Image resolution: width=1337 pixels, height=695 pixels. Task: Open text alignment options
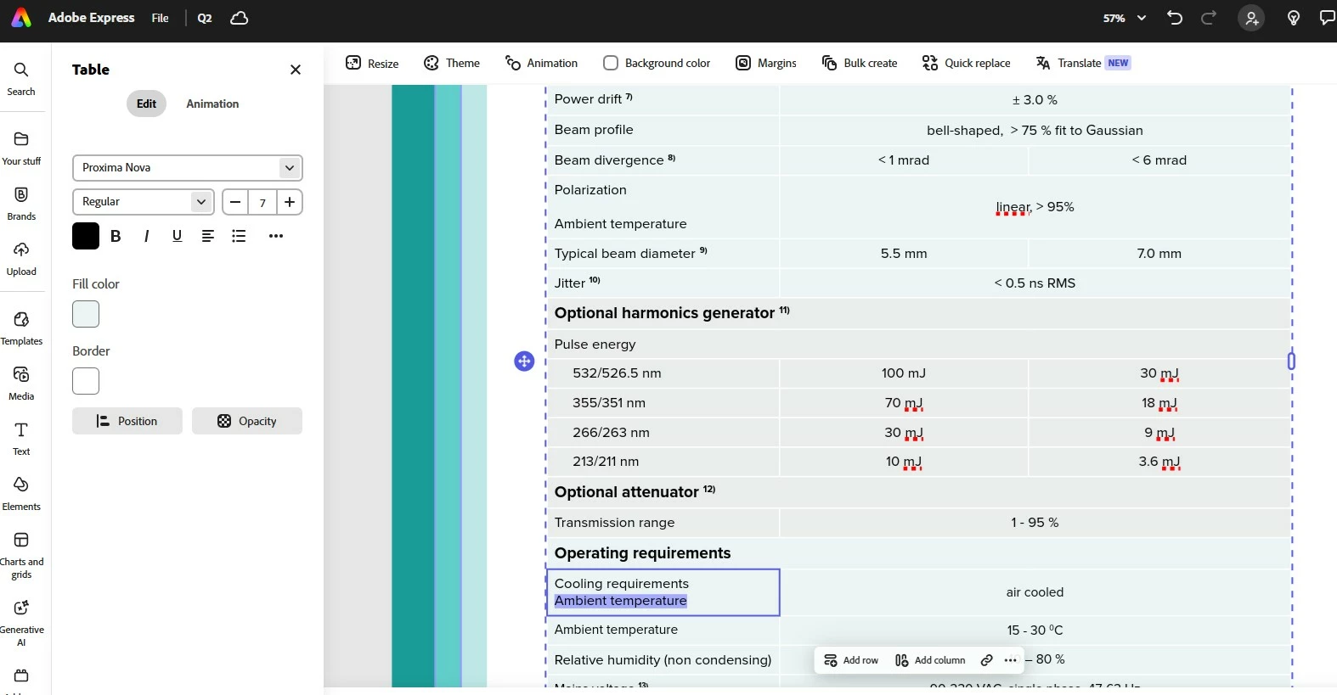point(208,236)
